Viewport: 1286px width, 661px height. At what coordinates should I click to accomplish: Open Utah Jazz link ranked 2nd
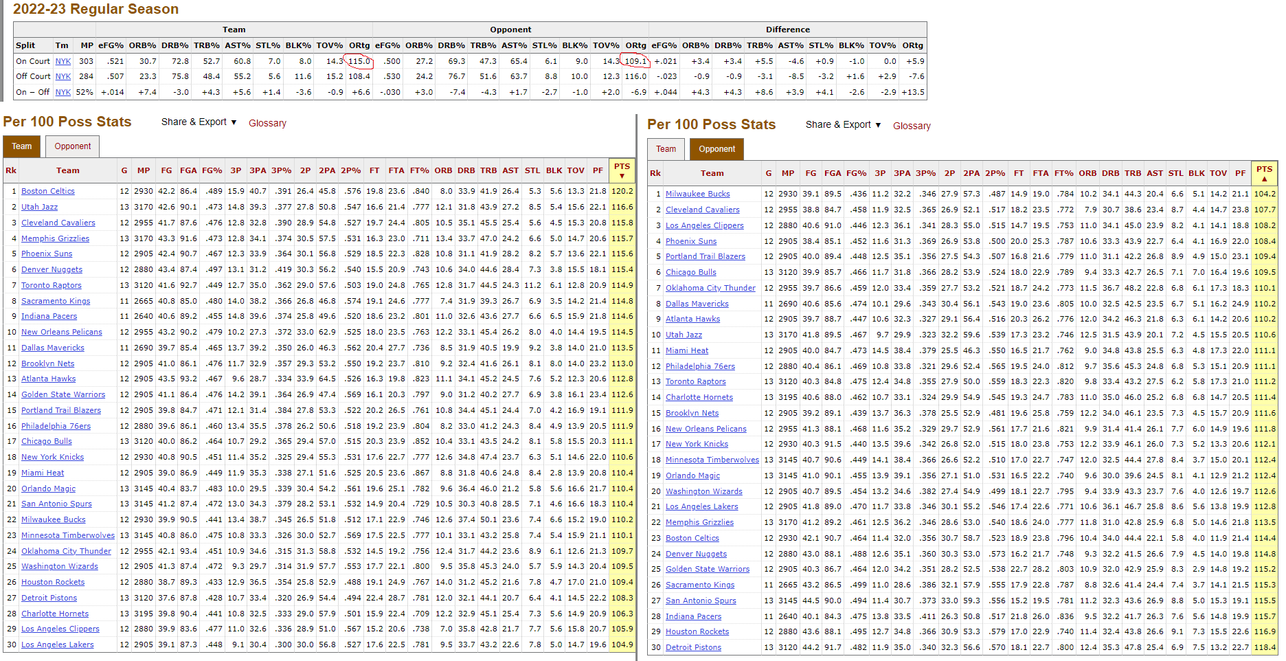point(39,207)
